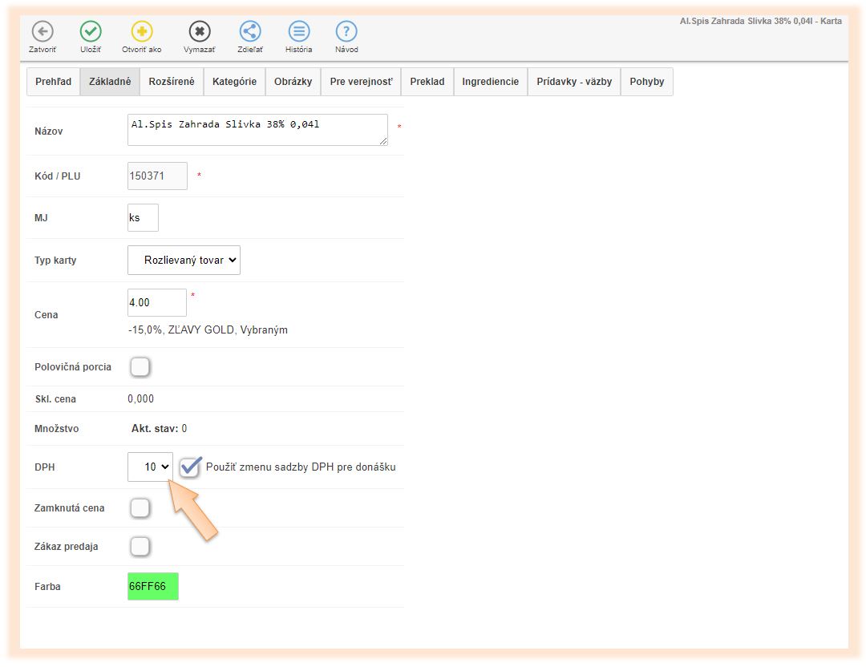
Task: Open História list icon
Action: coord(299,32)
